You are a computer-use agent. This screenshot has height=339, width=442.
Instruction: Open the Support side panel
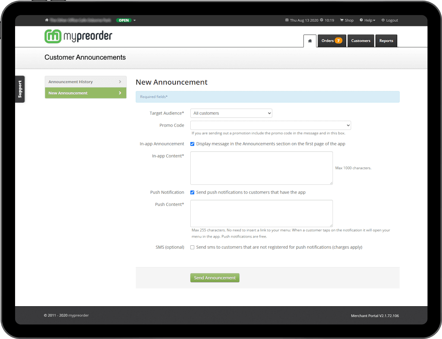tap(20, 89)
